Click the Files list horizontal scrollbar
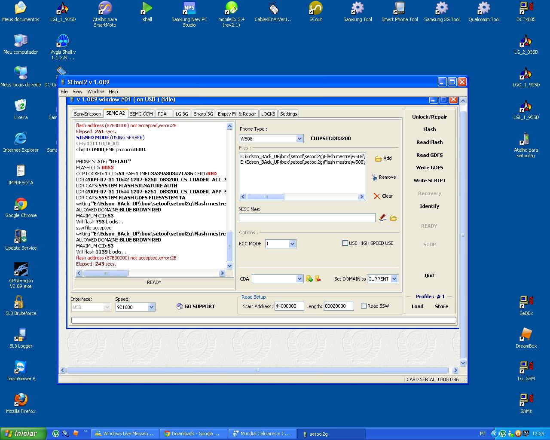The height and width of the screenshot is (440, 550). (302, 196)
